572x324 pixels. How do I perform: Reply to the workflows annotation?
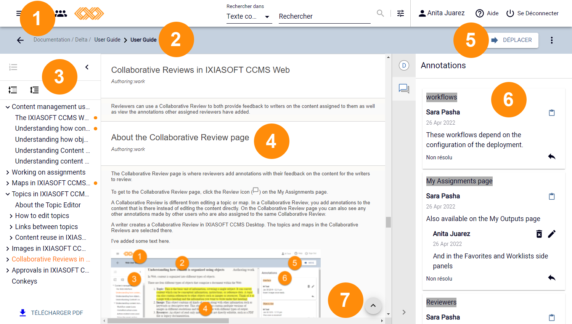[551, 157]
